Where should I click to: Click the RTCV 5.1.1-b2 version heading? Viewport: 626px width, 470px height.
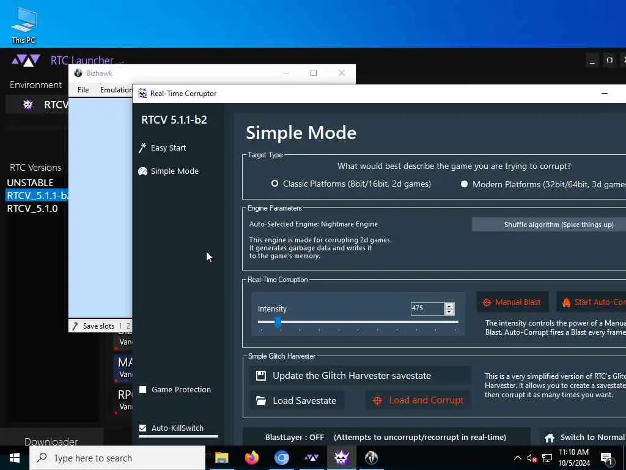174,120
